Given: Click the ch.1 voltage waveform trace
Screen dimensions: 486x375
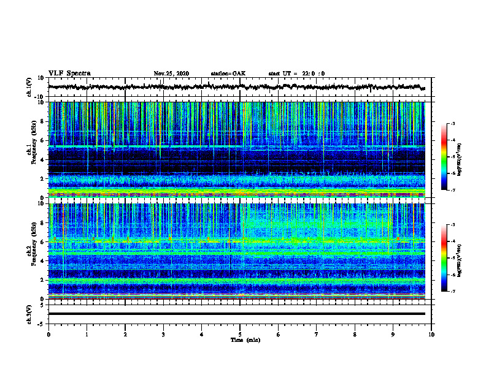Looking at the screenshot, I should pos(237,87).
